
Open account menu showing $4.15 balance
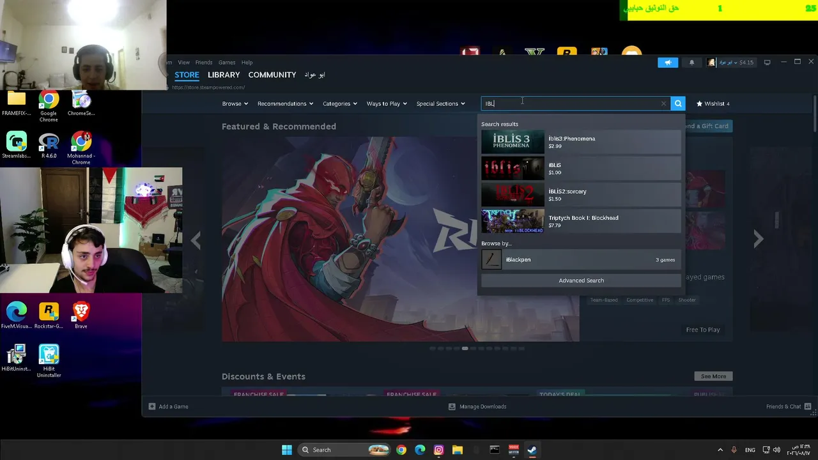(736, 62)
